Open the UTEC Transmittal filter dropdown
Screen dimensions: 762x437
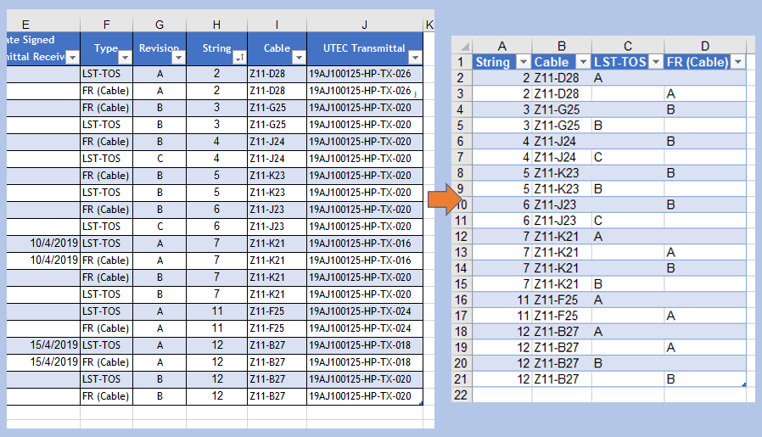[x=415, y=58]
